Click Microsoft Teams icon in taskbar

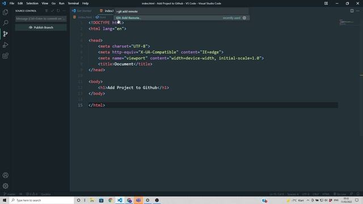coord(138,200)
